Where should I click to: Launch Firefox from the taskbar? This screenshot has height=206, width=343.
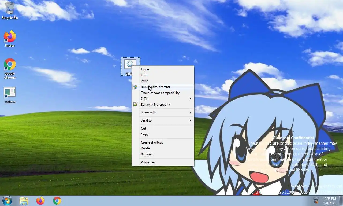40,201
